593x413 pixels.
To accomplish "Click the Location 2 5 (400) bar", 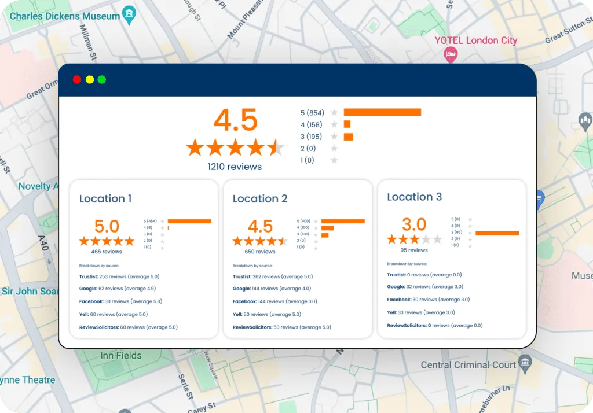I will tap(343, 221).
